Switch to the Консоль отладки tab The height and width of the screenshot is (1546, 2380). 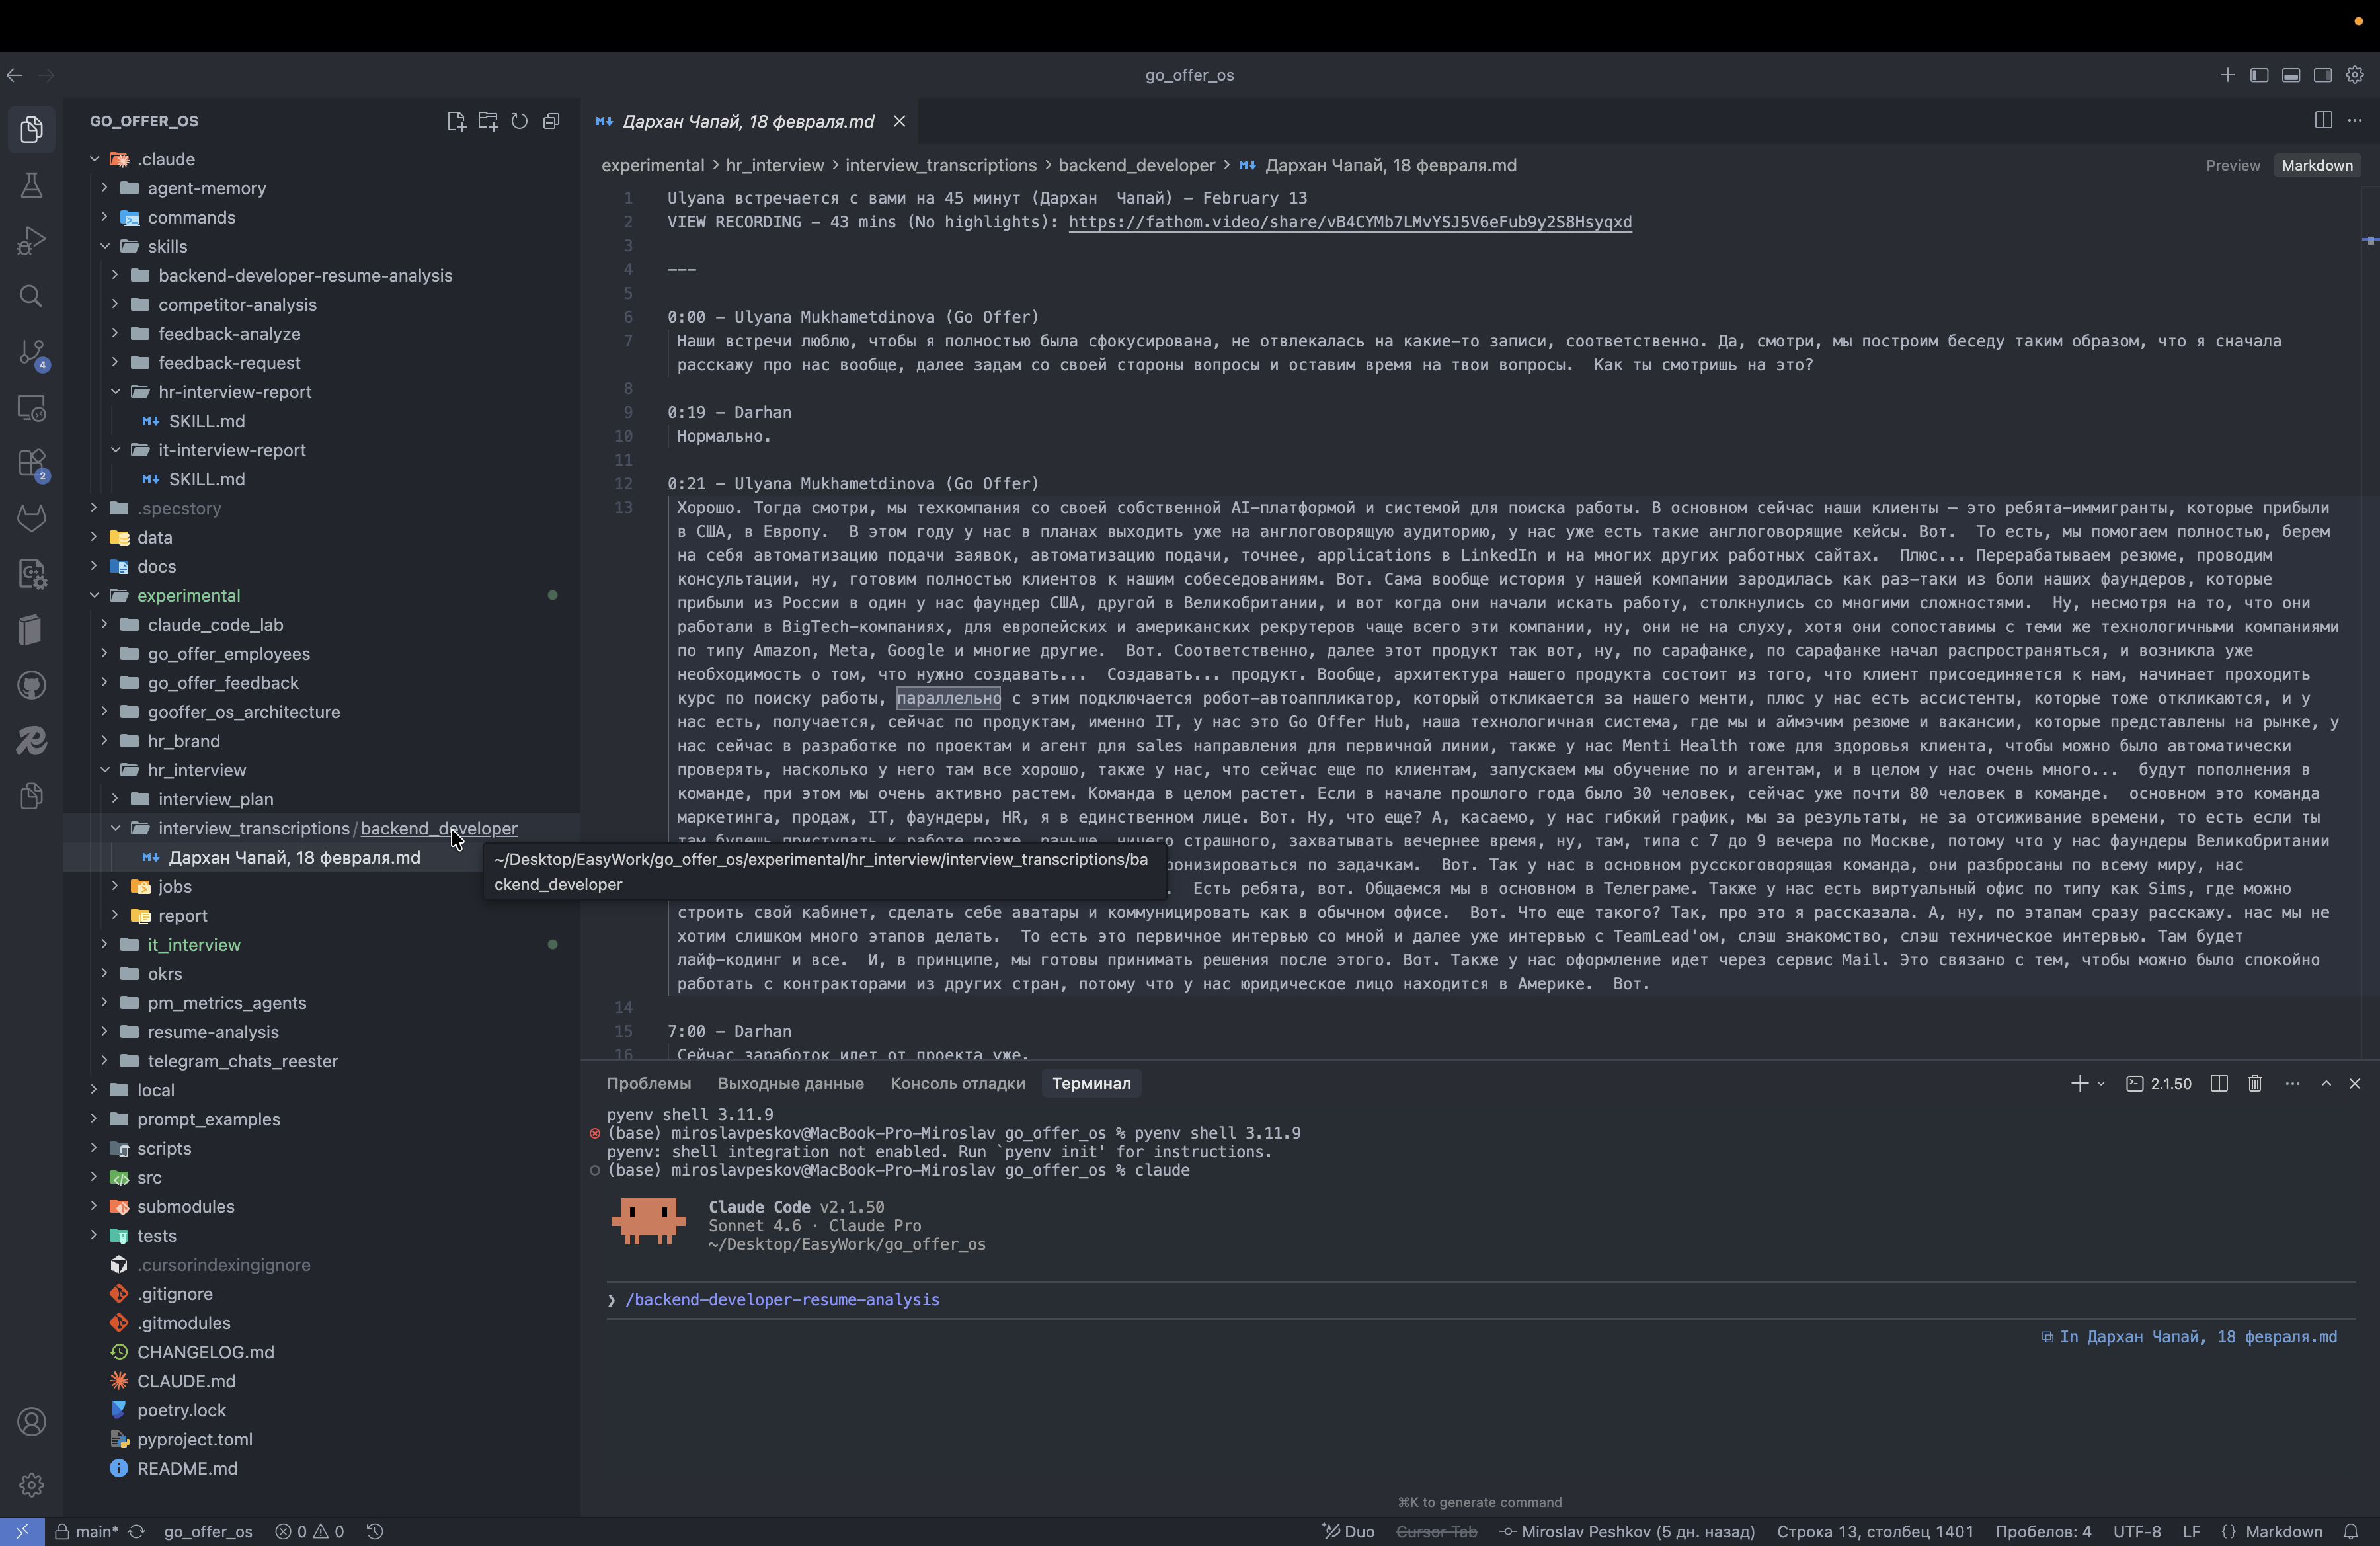[x=957, y=1083]
